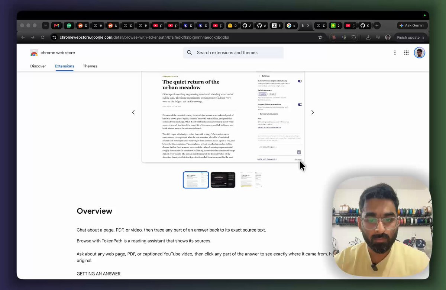Bookmark this page with the star icon
This screenshot has height=290, width=446.
click(x=320, y=37)
